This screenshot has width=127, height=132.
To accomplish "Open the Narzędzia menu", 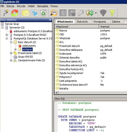I will point(43,6).
